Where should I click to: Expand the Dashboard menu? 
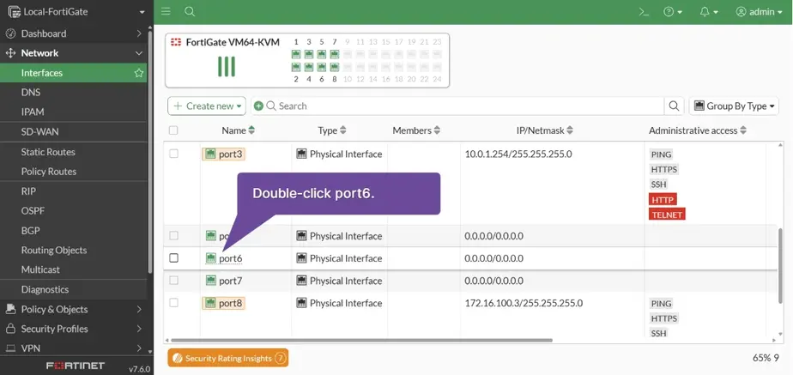73,33
